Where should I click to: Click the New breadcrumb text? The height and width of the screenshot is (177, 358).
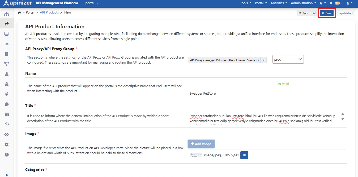click(68, 12)
